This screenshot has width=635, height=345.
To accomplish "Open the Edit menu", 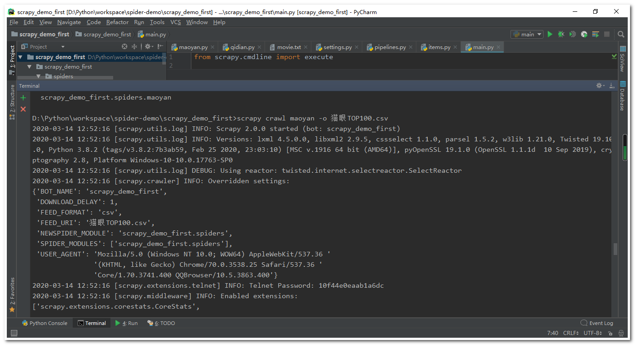I will tap(29, 22).
